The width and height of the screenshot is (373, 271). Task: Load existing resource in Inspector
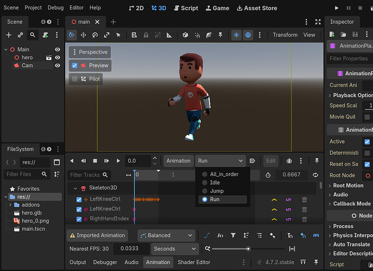343,35
